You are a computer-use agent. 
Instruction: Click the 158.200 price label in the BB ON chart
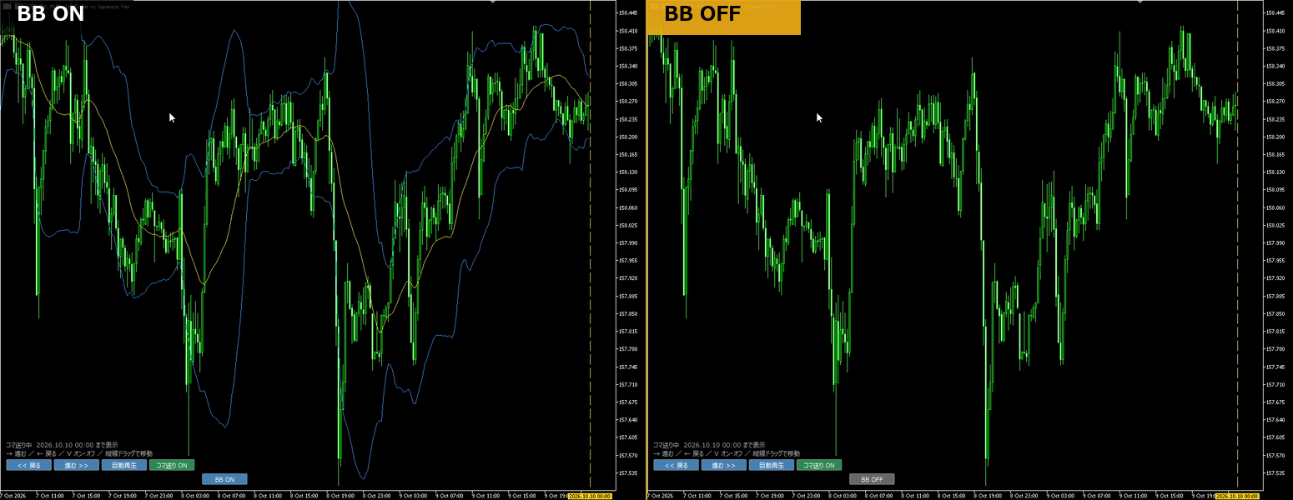[628, 137]
